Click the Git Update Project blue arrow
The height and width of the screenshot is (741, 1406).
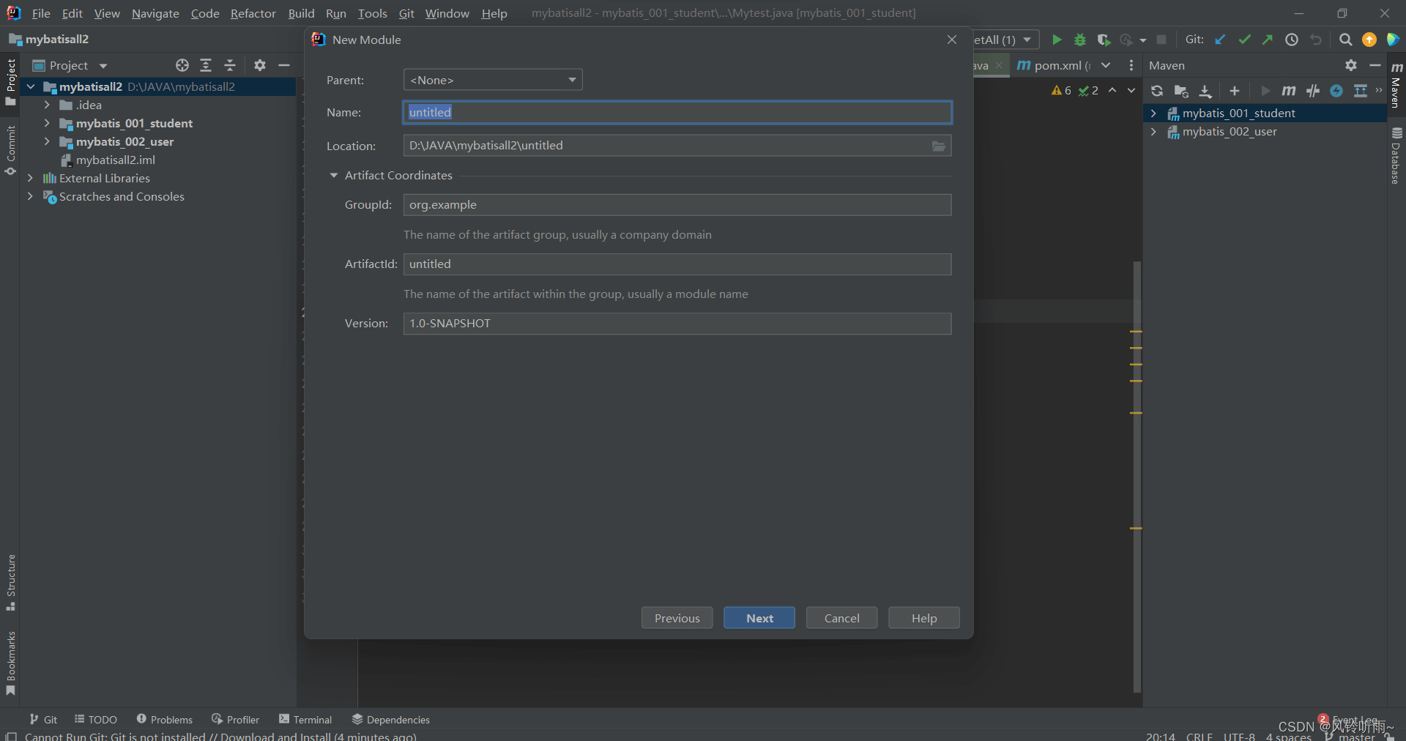1220,40
